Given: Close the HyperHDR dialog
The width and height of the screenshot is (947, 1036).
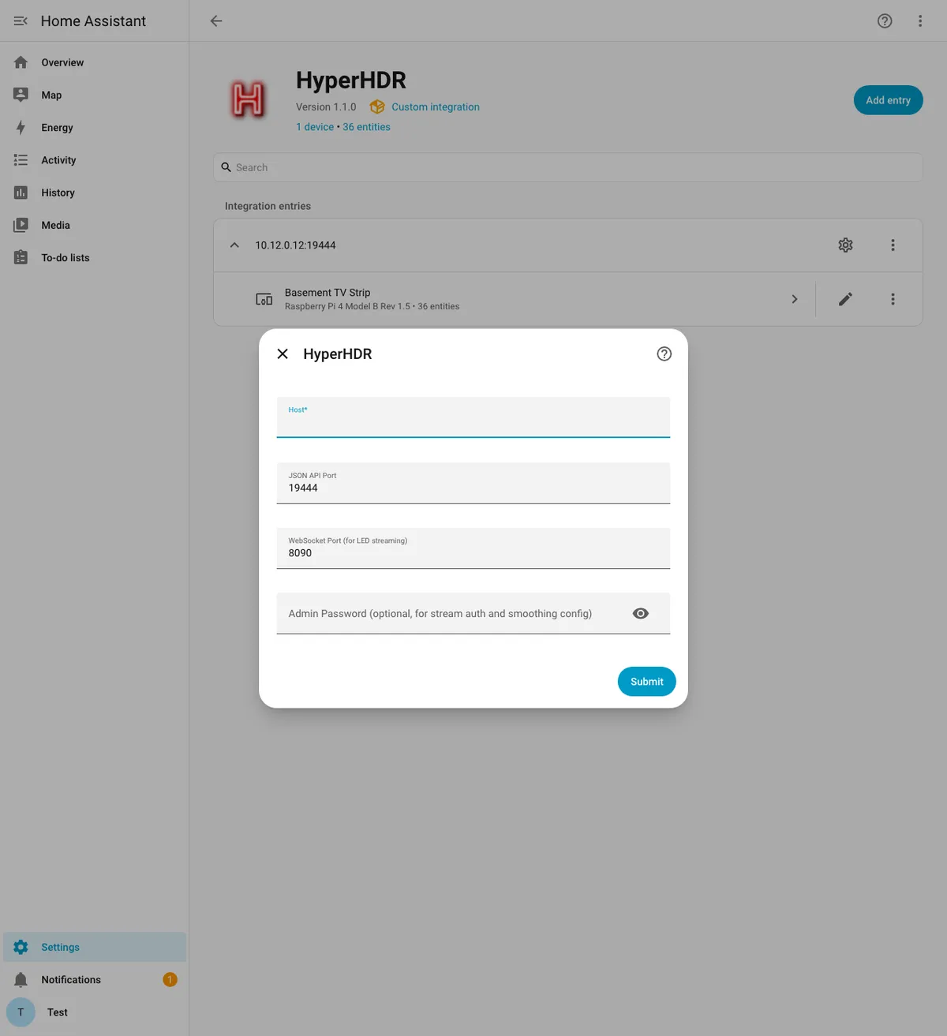Looking at the screenshot, I should pyautogui.click(x=283, y=354).
